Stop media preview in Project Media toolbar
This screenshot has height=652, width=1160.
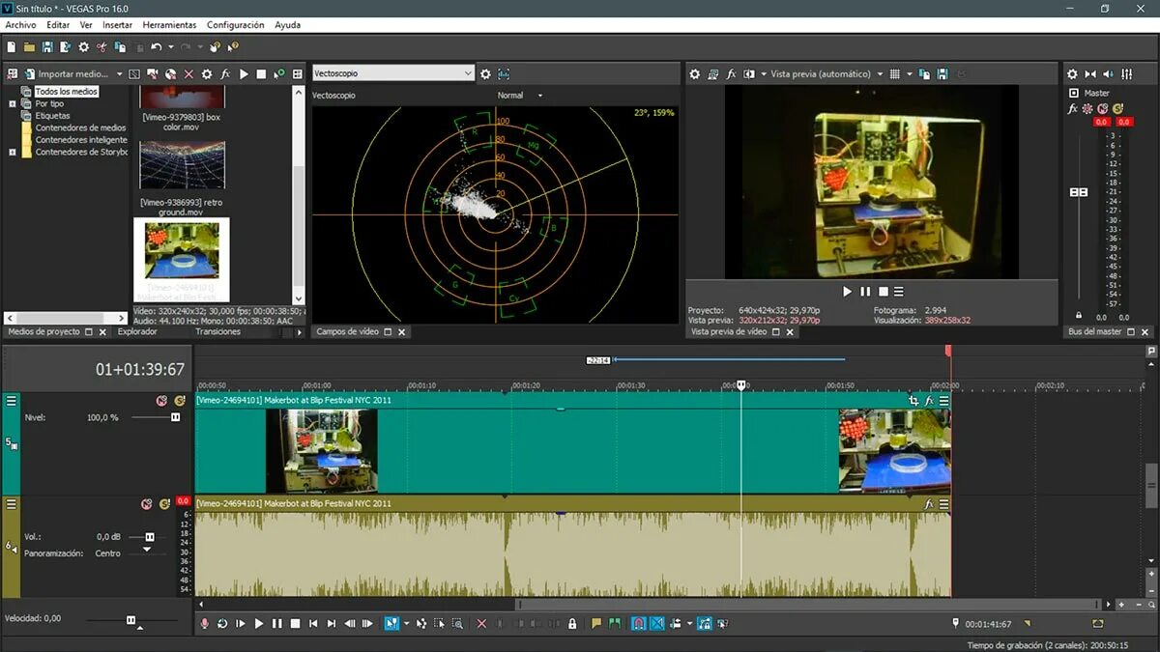click(261, 73)
